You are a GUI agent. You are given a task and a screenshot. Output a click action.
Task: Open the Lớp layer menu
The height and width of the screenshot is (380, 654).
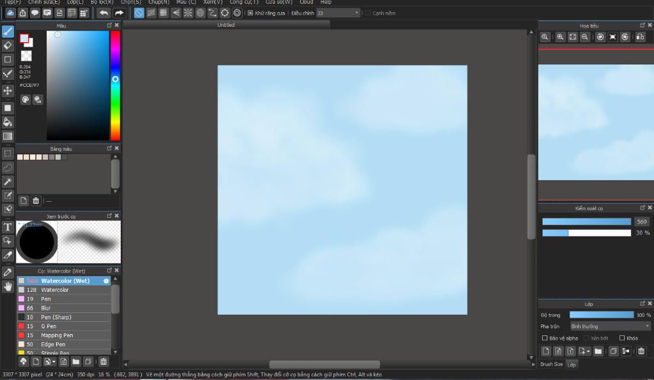75,2
